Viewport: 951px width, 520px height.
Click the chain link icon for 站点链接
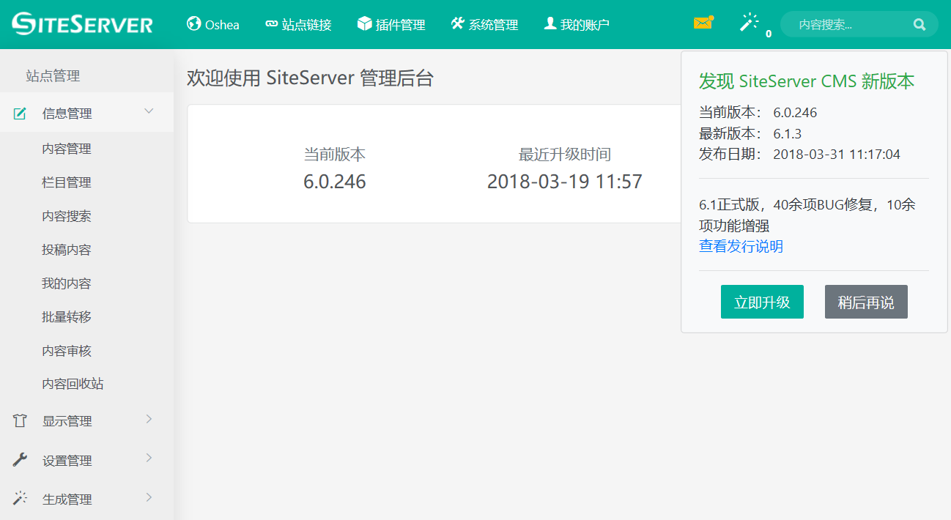pyautogui.click(x=271, y=24)
